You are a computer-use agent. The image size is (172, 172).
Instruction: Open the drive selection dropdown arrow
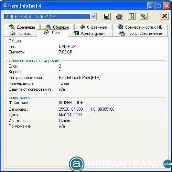93,17
